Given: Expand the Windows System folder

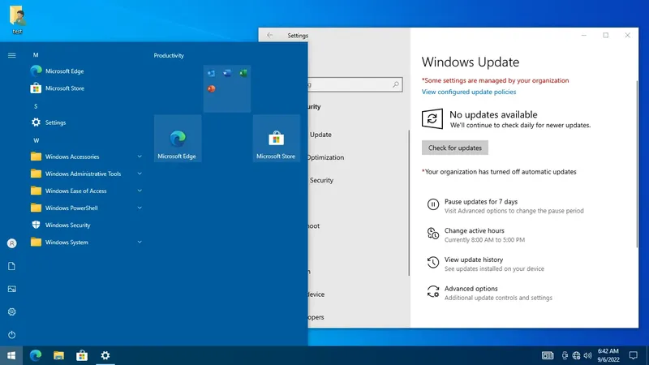Looking at the screenshot, I should tap(87, 242).
